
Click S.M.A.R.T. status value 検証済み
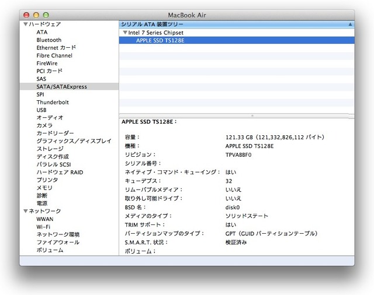[236, 242]
